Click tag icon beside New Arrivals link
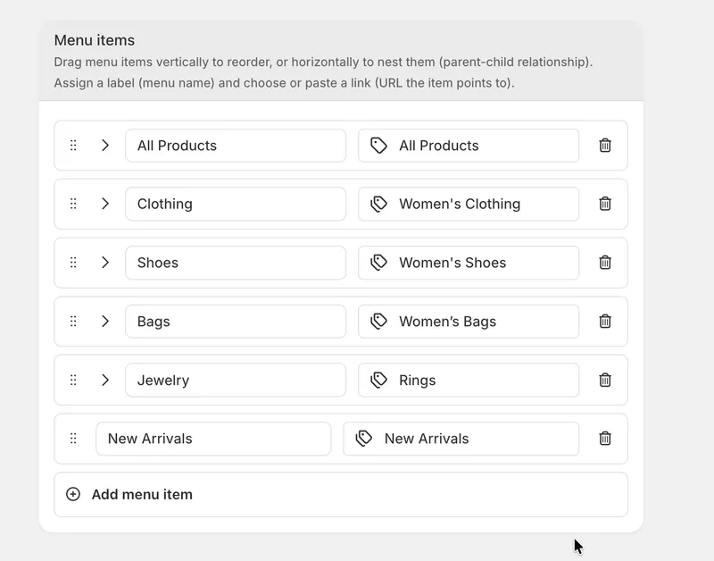 point(364,439)
